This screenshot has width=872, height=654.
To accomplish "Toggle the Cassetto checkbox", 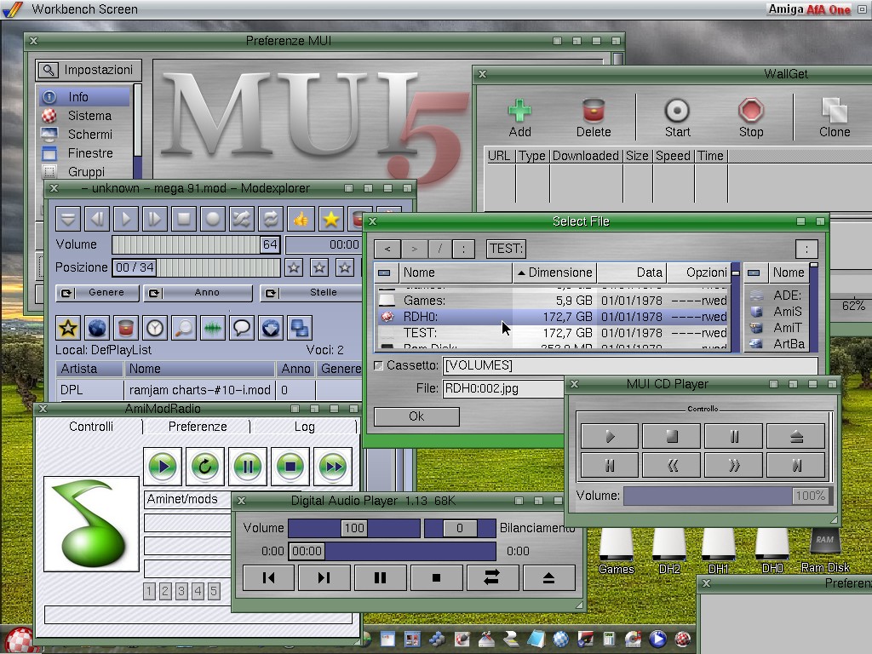I will pos(379,366).
